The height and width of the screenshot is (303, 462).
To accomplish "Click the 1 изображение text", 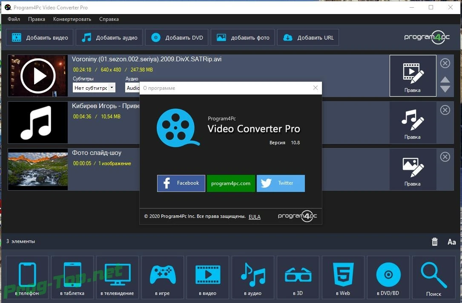I will pyautogui.click(x=115, y=163).
